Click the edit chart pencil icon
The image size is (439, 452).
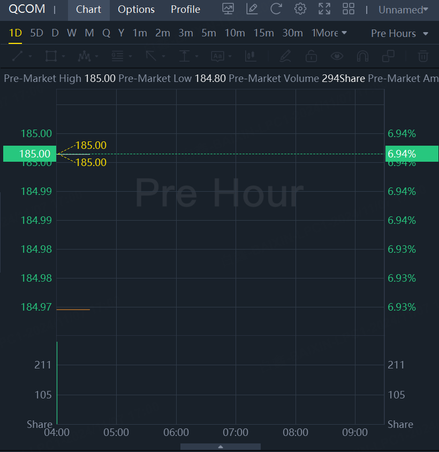click(252, 9)
